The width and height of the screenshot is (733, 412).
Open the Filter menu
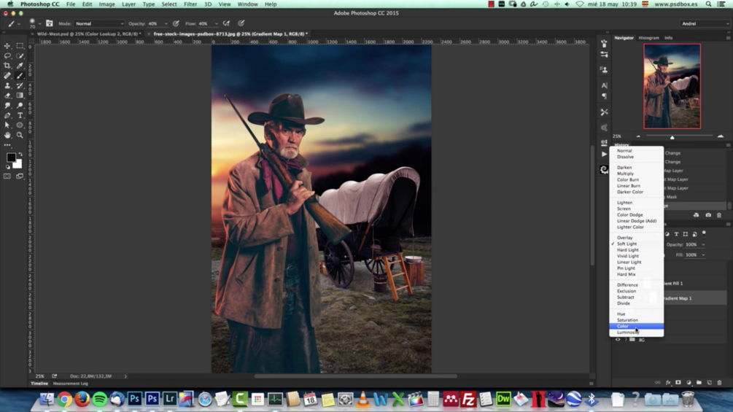point(190,4)
